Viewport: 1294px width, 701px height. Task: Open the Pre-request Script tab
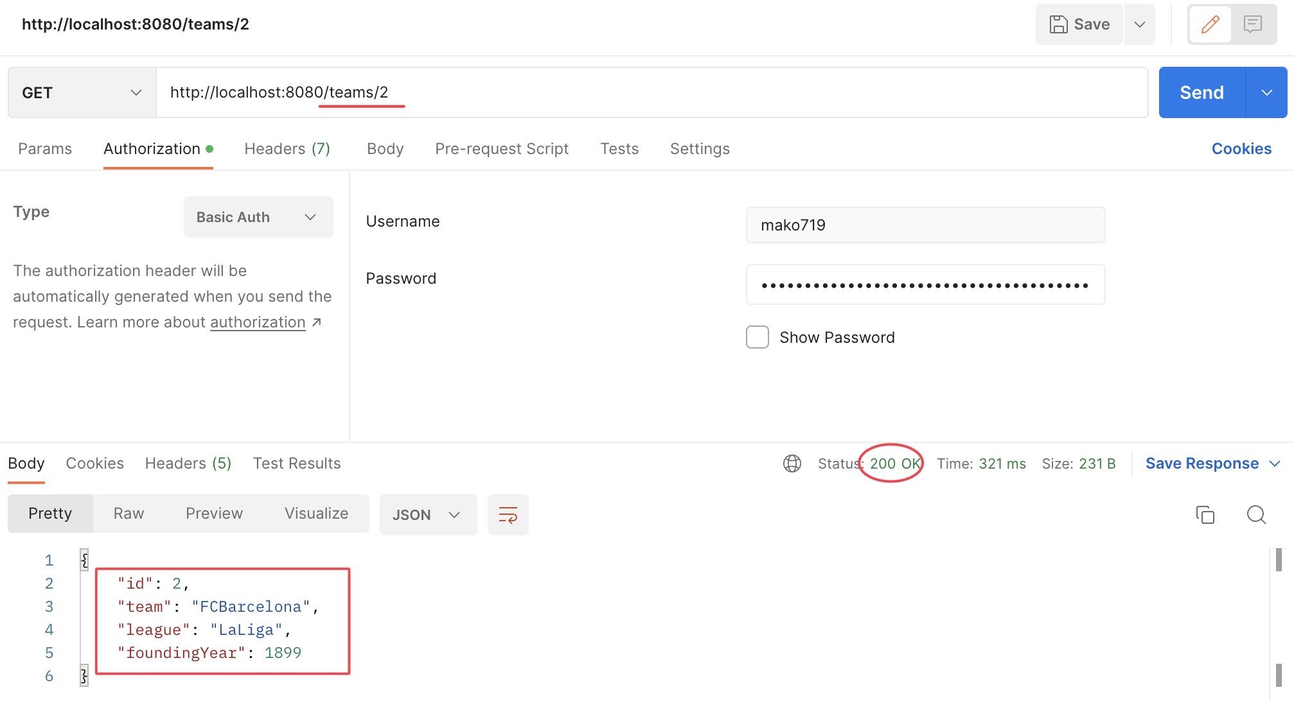[501, 149]
